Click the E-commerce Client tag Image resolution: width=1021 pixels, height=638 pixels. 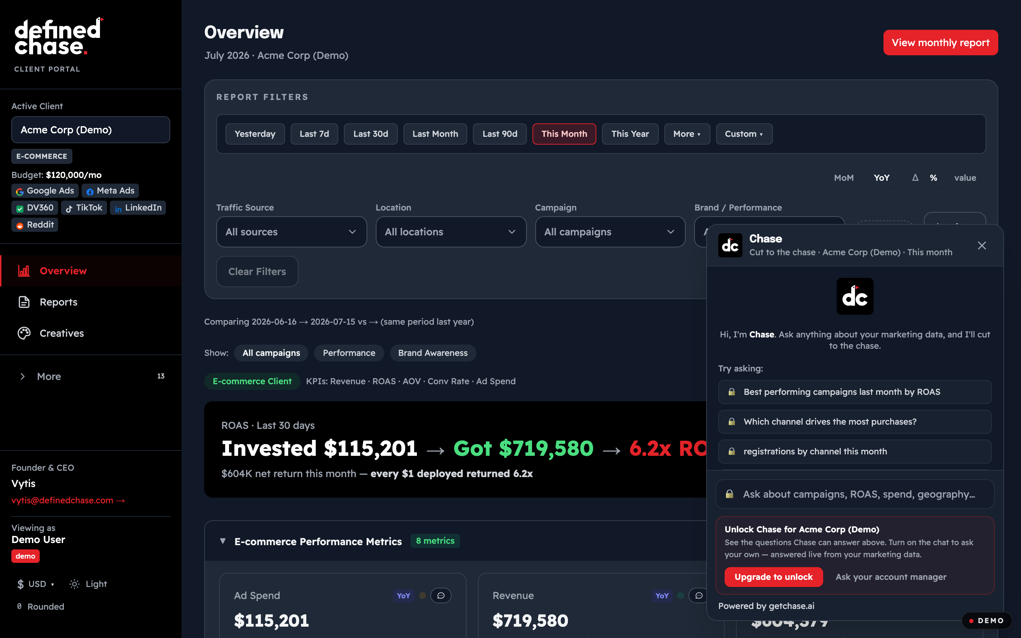click(252, 381)
